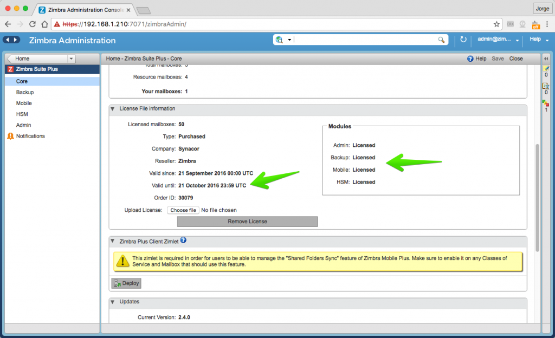Click Valid until date 21 October 2016
555x338 pixels.
(212, 185)
